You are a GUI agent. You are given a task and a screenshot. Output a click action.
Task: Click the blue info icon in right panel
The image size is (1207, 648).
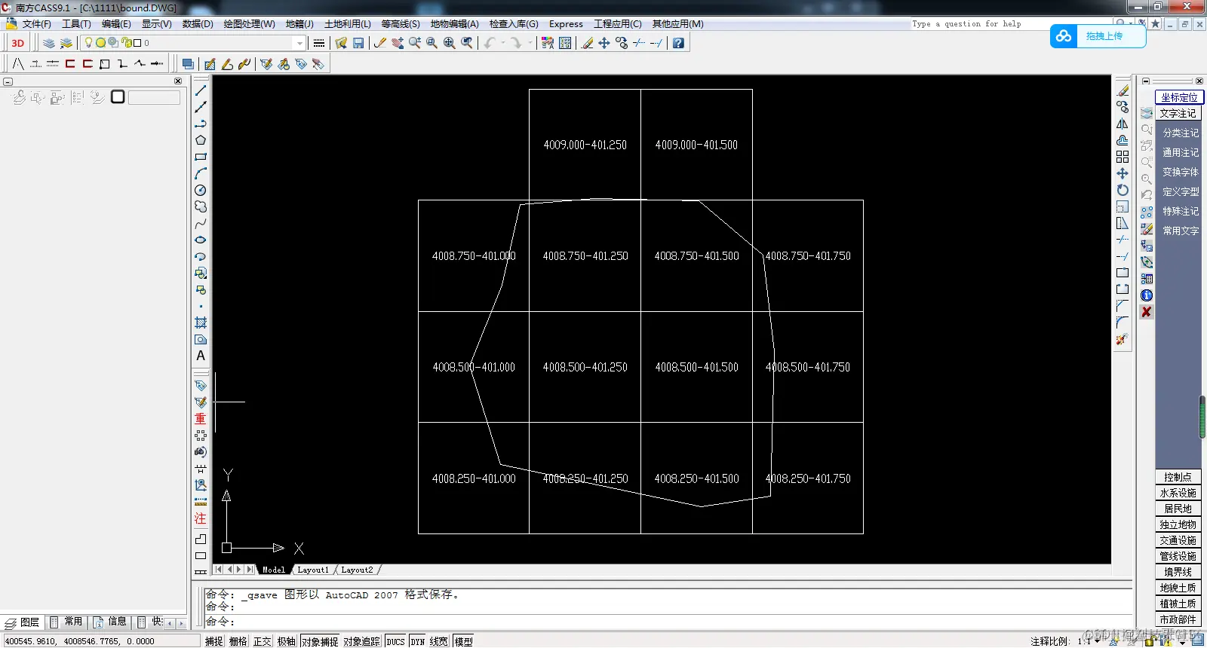pyautogui.click(x=1147, y=295)
